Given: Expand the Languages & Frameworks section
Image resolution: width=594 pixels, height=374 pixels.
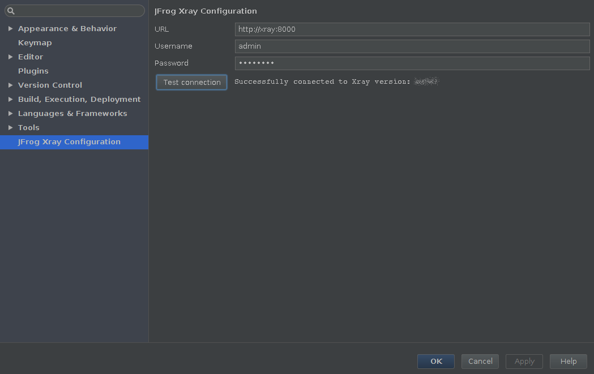Looking at the screenshot, I should 10,113.
